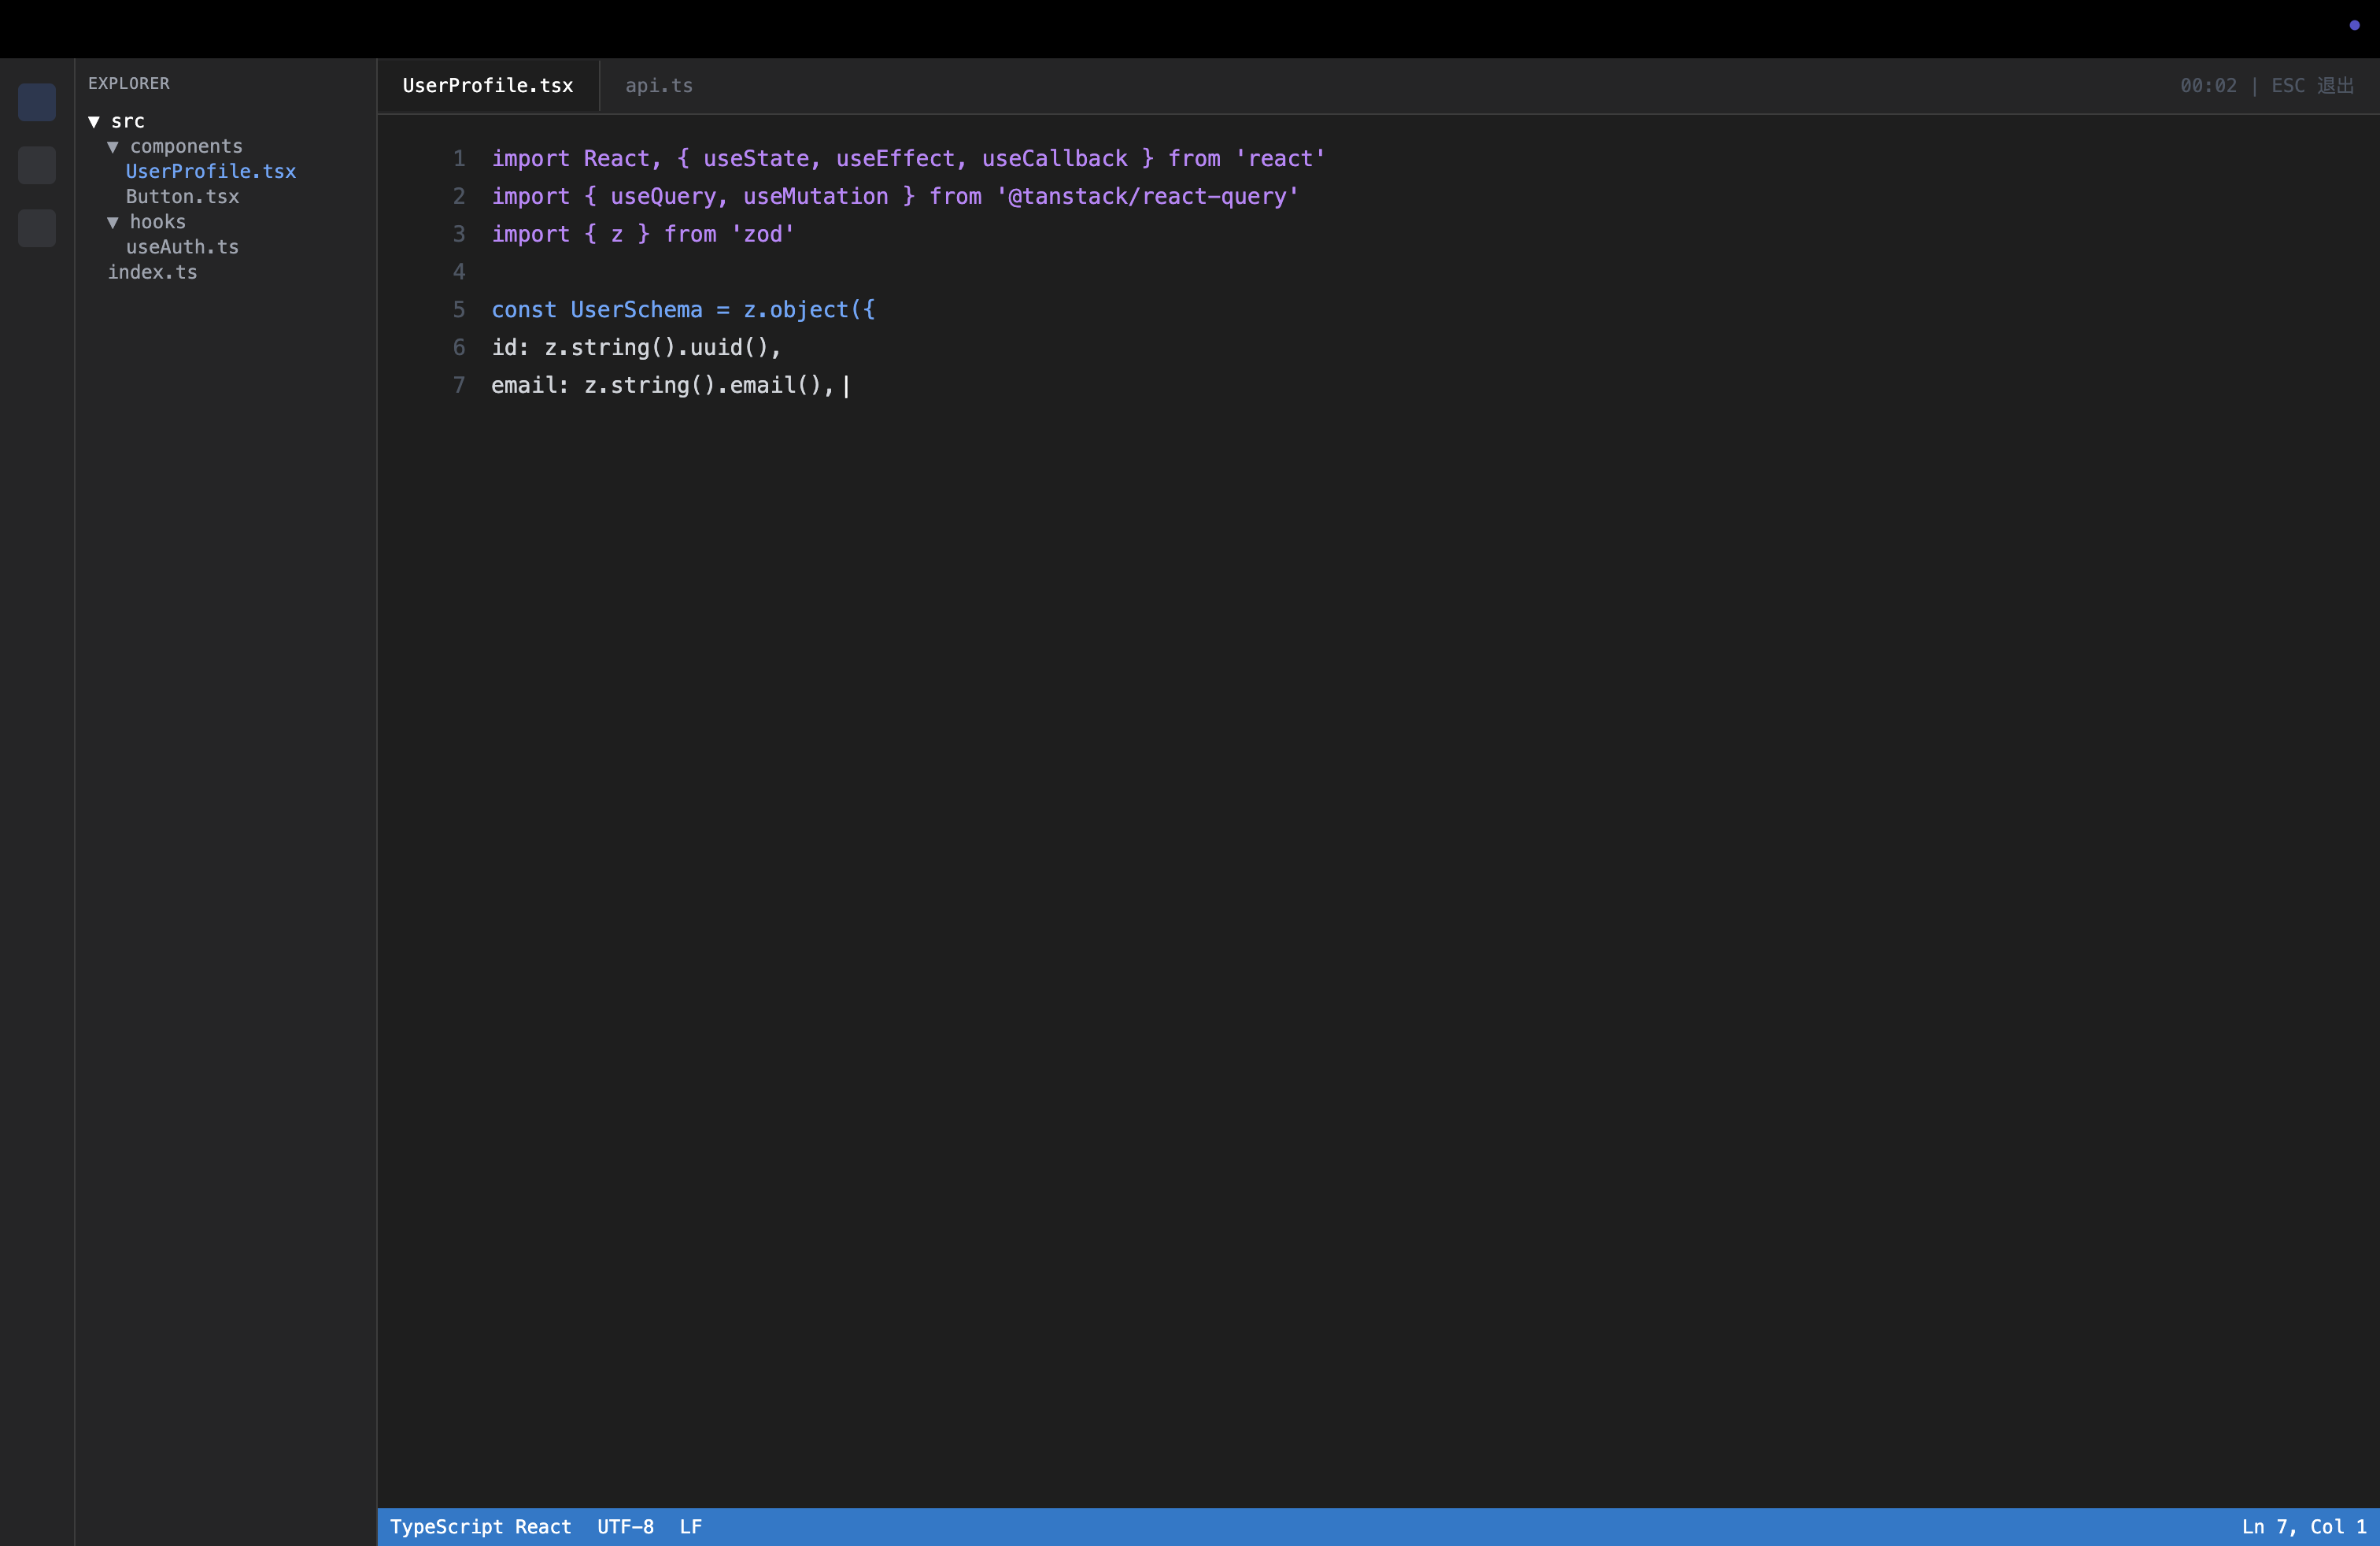2380x1546 pixels.
Task: Click the TypeScript React language mode
Action: [x=480, y=1526]
